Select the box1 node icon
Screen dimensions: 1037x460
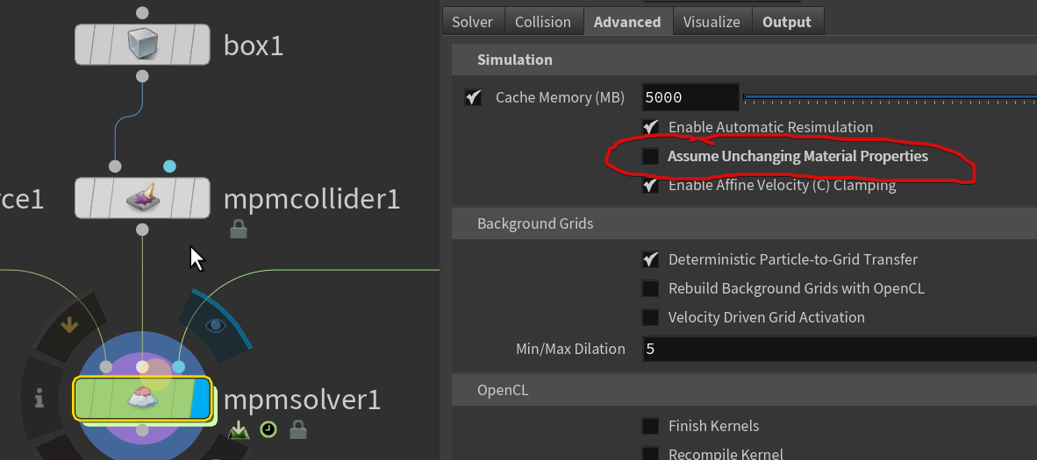pos(142,45)
